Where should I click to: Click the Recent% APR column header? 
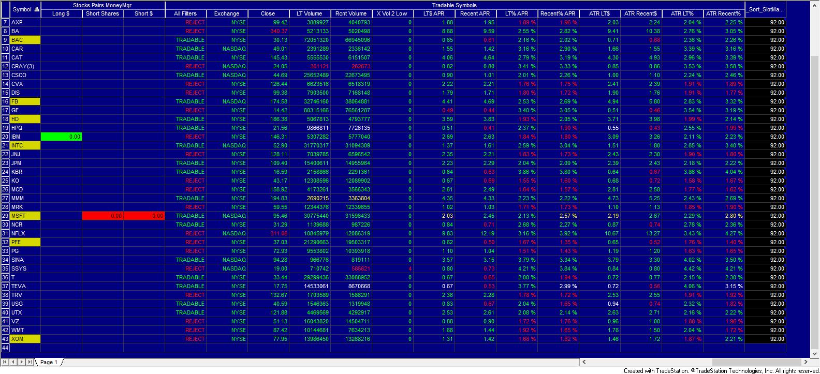tap(558, 13)
